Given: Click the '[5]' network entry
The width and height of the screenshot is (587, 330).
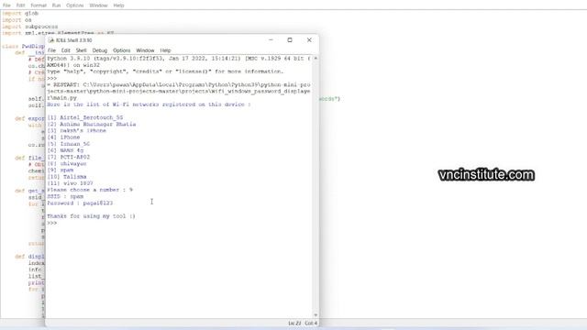Looking at the screenshot, I should (69, 144).
